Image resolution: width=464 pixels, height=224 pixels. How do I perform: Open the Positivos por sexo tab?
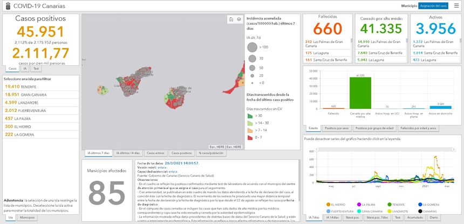point(338,129)
